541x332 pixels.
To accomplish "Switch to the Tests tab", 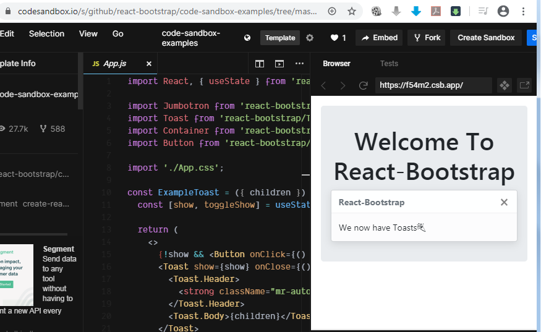I will click(389, 64).
